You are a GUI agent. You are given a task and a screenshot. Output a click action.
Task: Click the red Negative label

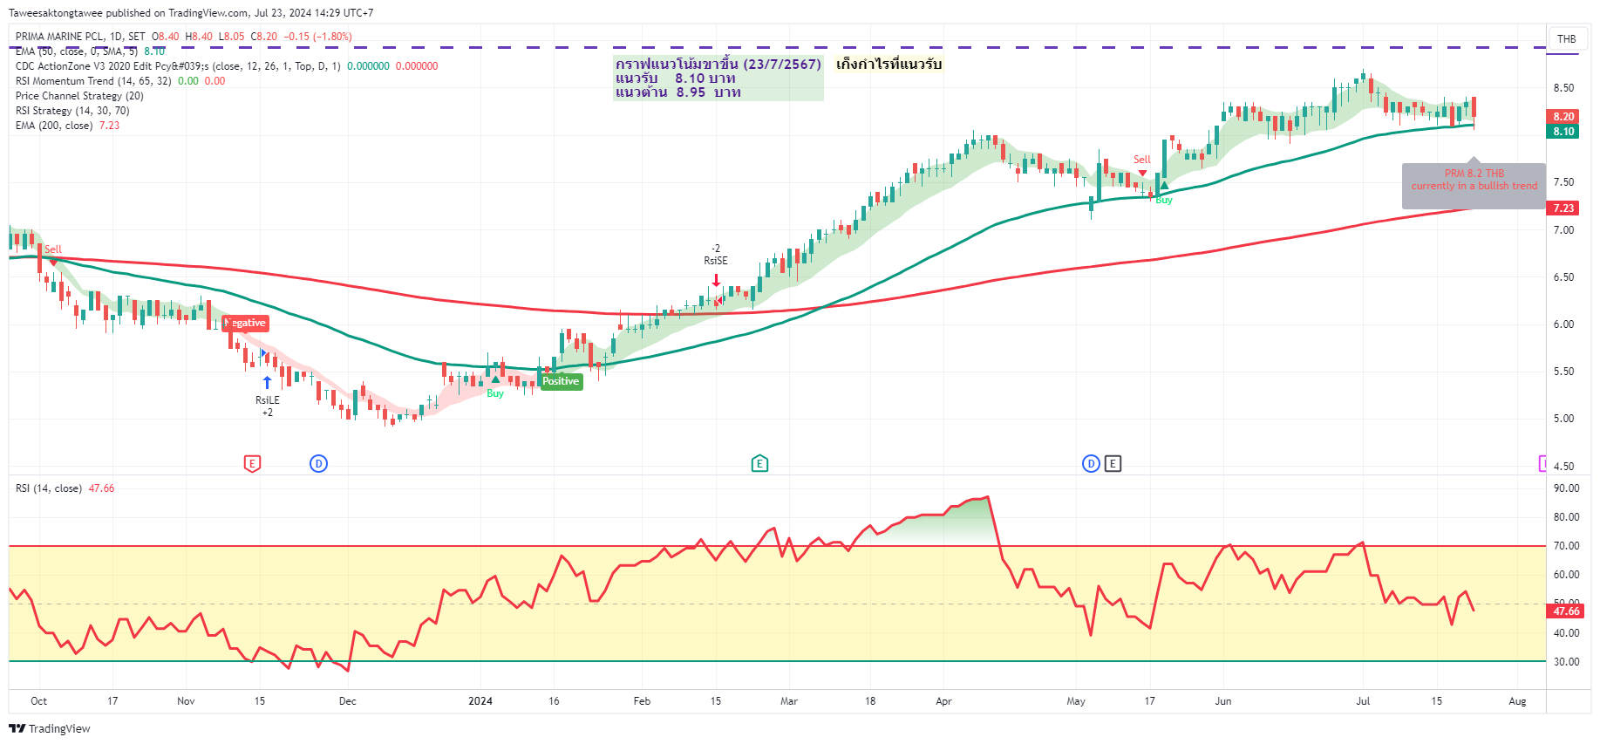click(246, 323)
